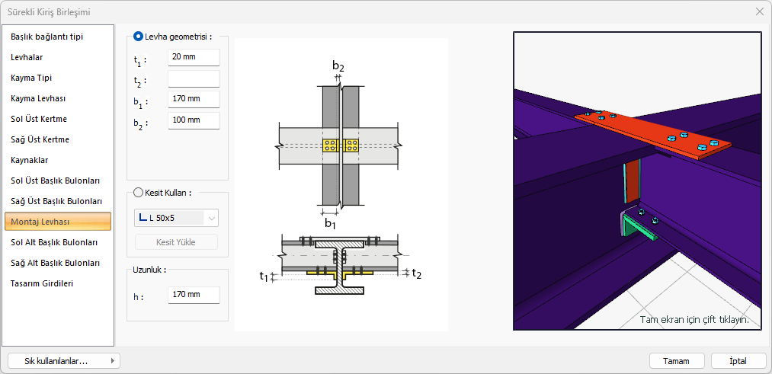The image size is (772, 374).
Task: Open Başlık bağlantı tipi page
Action: [x=58, y=37]
